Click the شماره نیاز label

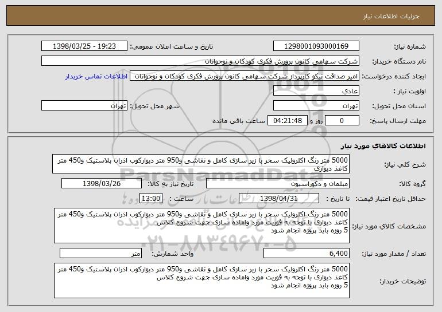[x=410, y=46]
